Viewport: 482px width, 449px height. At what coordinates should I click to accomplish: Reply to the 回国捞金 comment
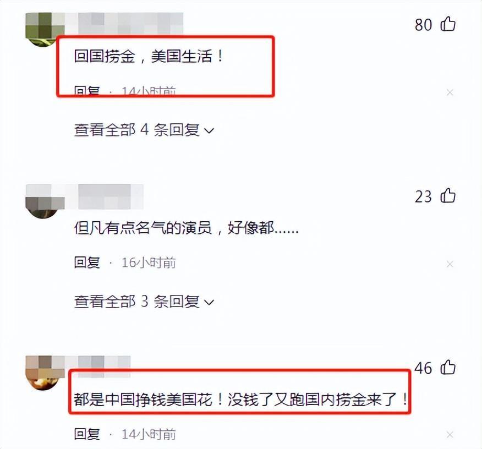(x=87, y=91)
